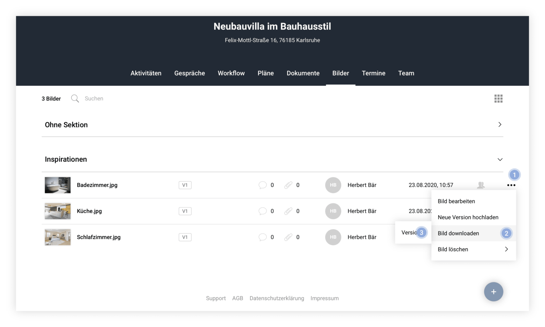Choose Bild bearbeiten from menu
The height and width of the screenshot is (327, 545).
coord(474,201)
